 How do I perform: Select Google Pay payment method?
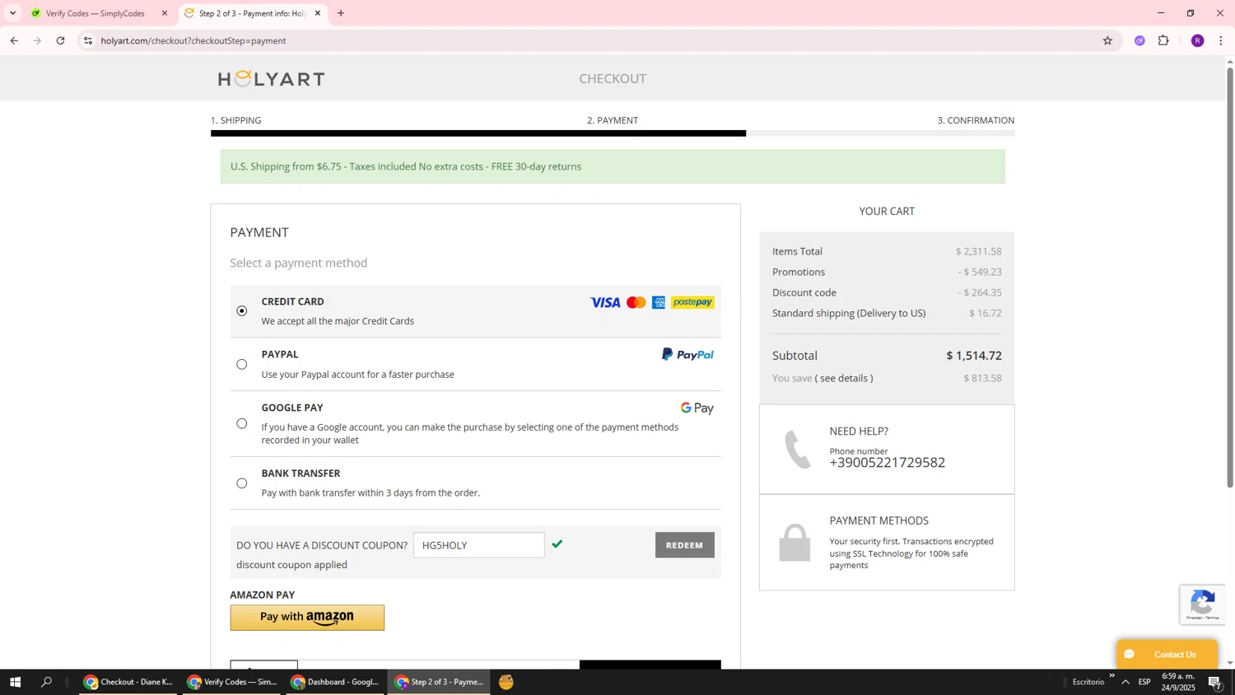pos(241,423)
